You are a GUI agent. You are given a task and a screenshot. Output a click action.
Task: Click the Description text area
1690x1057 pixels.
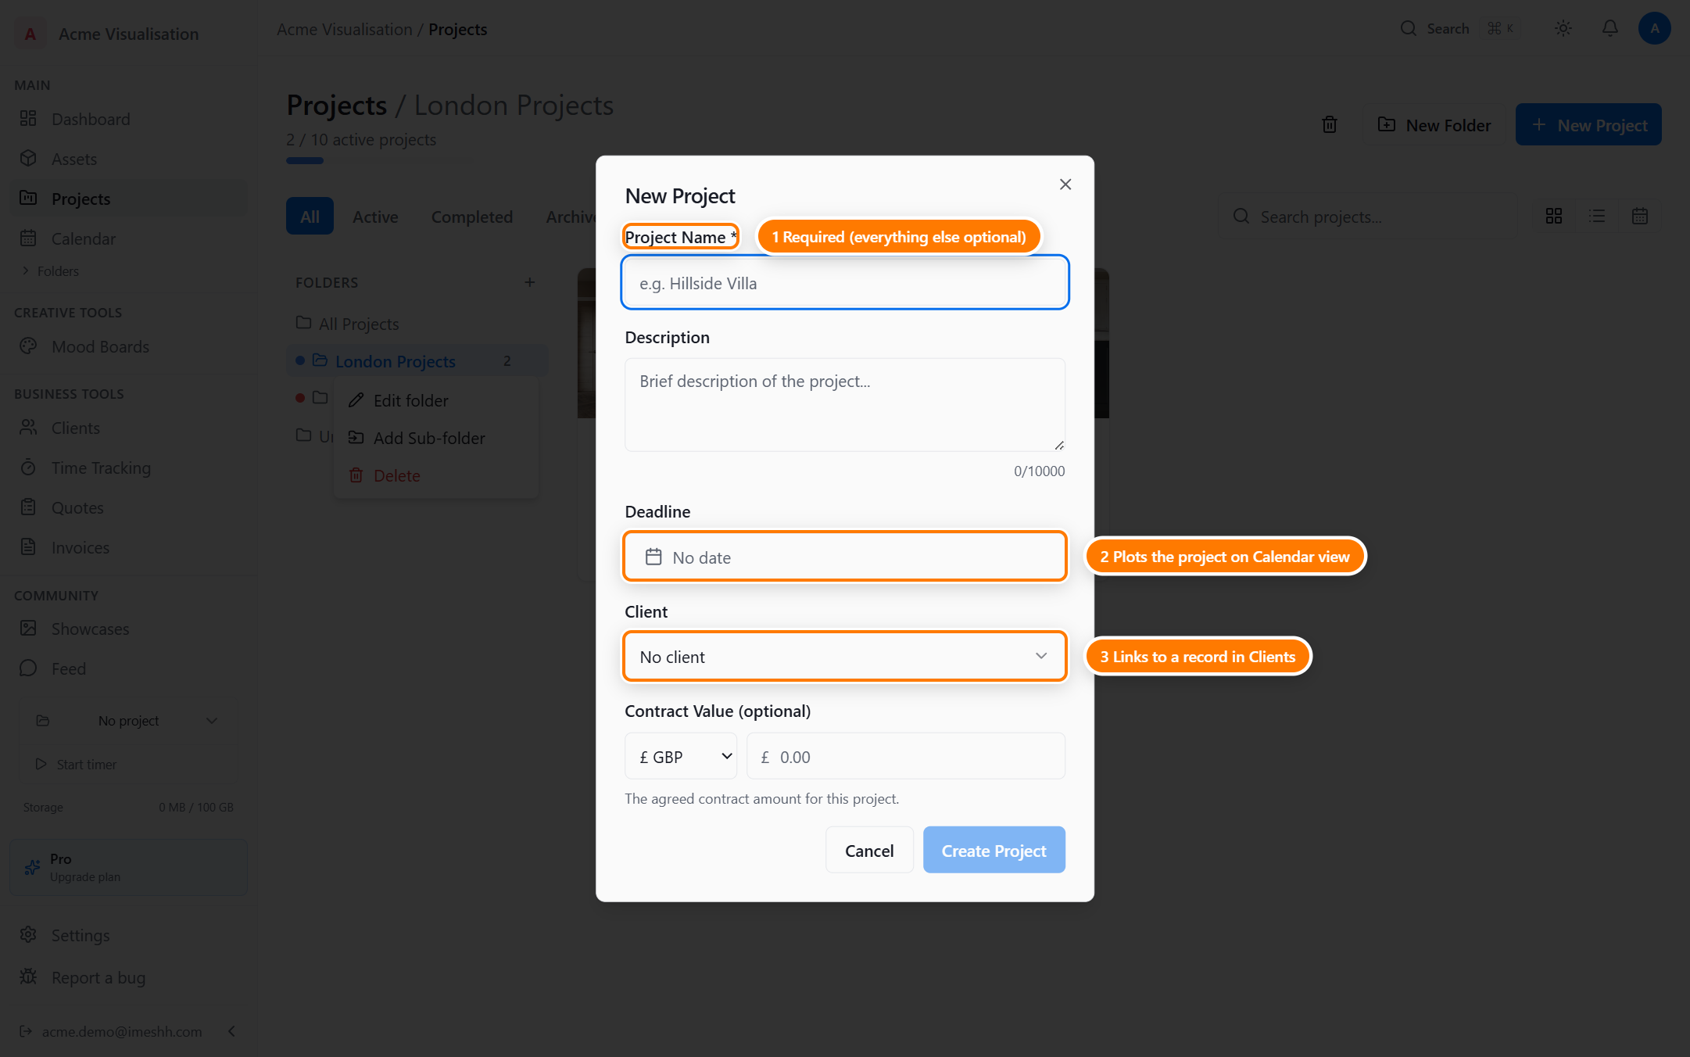(x=844, y=404)
